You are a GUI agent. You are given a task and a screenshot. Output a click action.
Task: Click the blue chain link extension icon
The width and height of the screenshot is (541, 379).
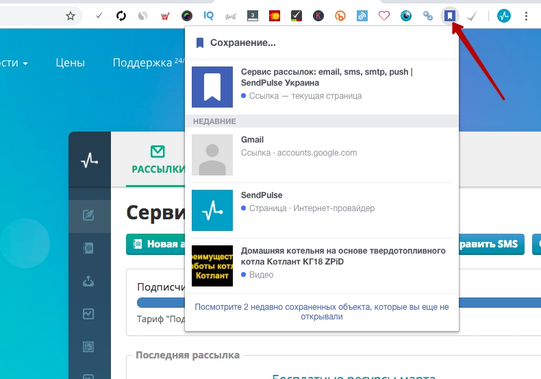pos(428,16)
